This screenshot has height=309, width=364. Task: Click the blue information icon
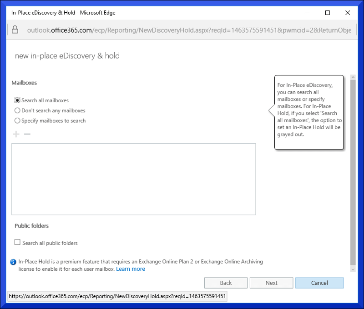pyautogui.click(x=13, y=262)
